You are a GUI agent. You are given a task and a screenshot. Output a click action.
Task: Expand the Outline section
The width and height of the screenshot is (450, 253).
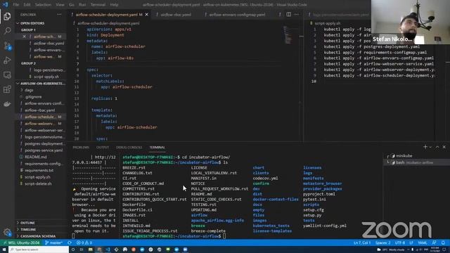click(27, 223)
